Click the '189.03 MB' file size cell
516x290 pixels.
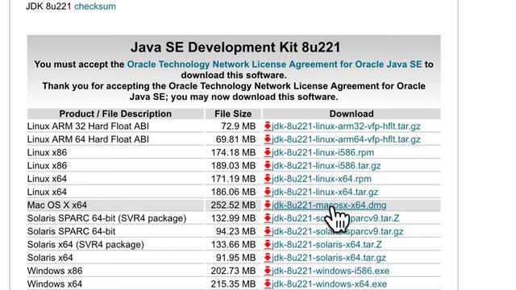tap(233, 166)
